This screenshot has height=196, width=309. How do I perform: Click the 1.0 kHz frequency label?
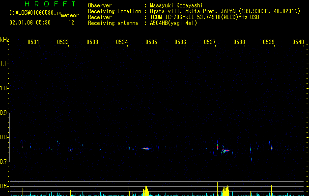pyautogui.click(x=4, y=88)
